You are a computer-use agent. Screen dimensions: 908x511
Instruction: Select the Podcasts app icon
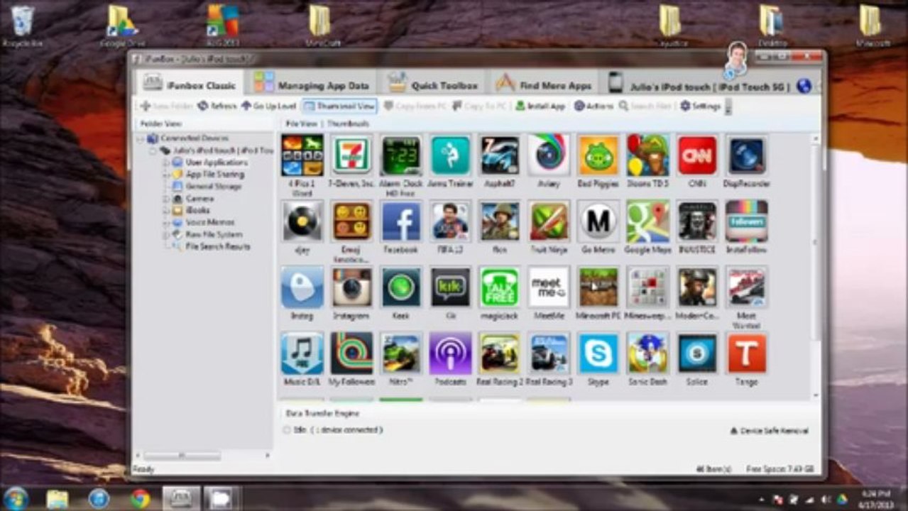click(451, 353)
